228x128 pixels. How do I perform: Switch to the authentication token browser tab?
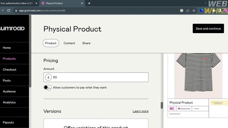click(x=17, y=3)
